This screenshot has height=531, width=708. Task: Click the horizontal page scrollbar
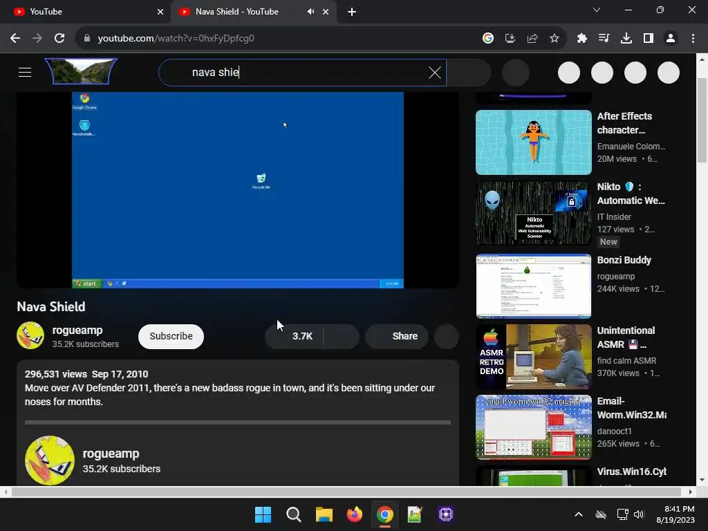click(346, 492)
